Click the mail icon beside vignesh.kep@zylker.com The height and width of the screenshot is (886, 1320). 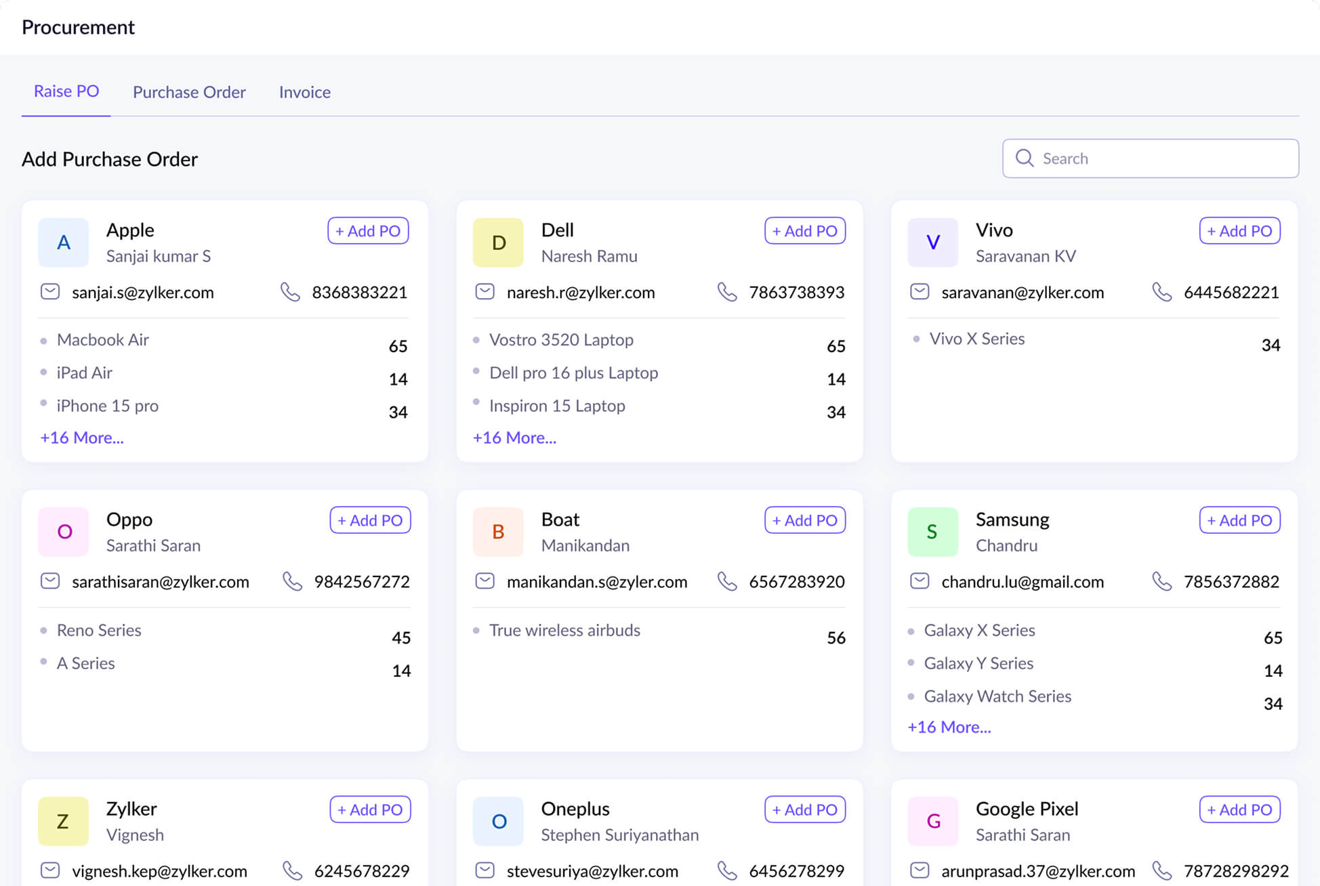pos(50,870)
